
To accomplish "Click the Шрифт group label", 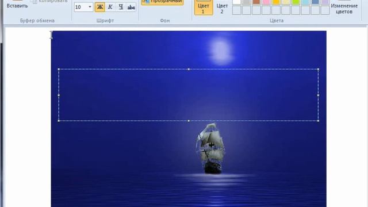I will click(105, 21).
